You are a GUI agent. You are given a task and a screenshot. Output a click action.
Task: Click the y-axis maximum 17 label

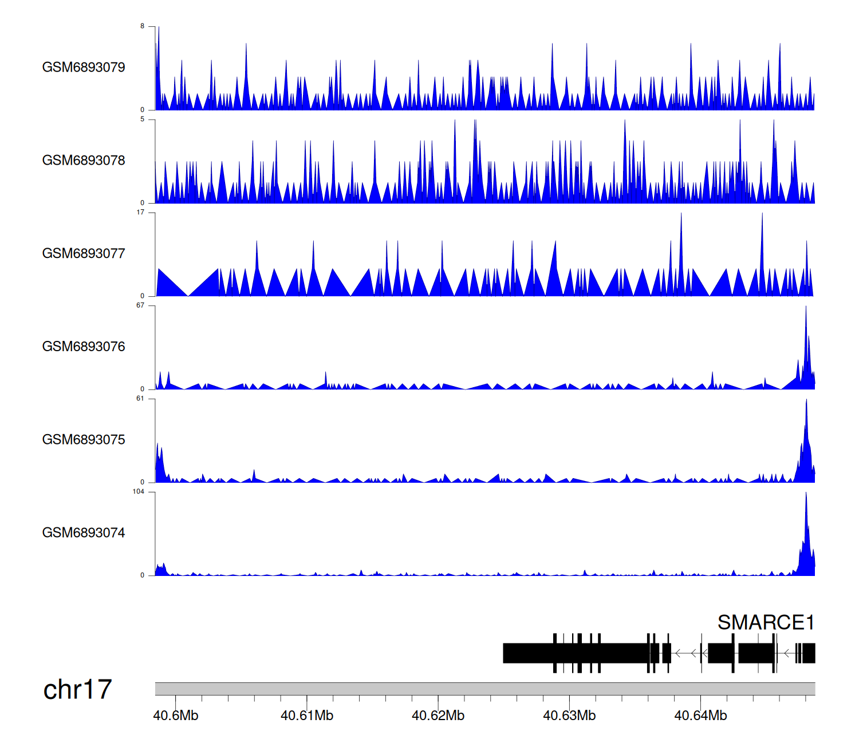(140, 212)
